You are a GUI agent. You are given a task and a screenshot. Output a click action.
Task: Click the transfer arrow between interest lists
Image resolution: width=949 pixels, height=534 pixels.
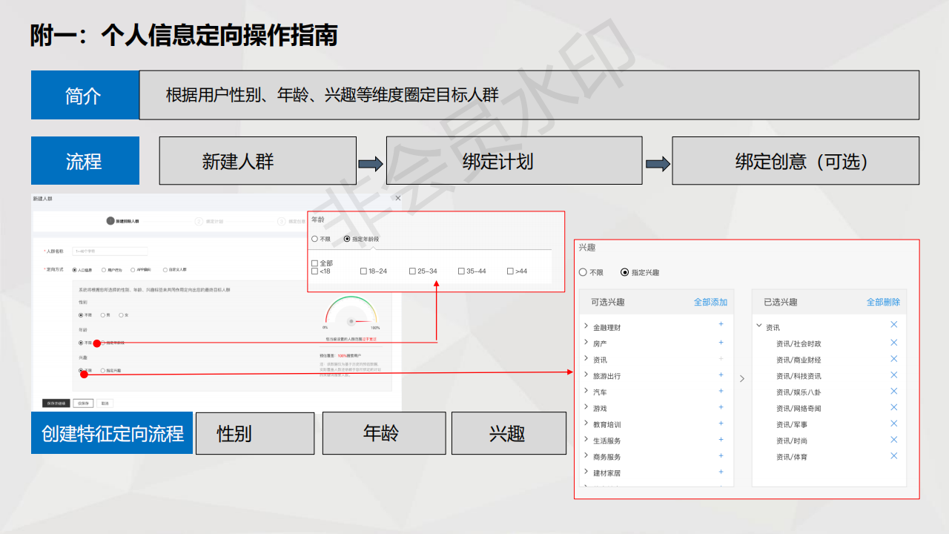coord(742,379)
